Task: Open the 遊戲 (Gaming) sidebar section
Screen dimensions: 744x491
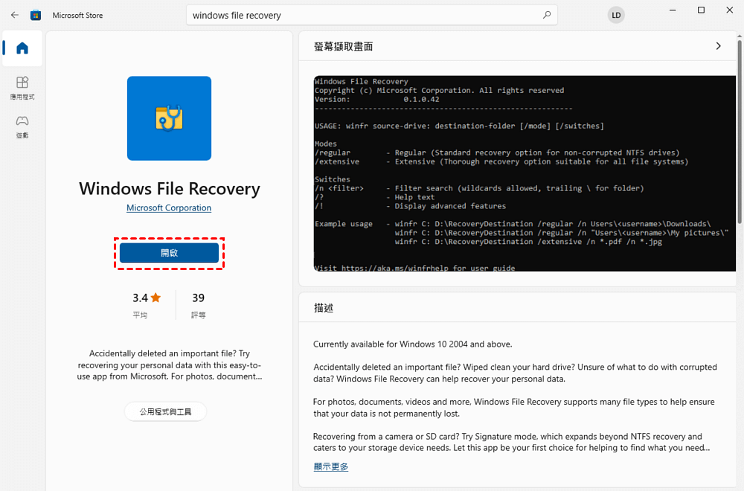Action: coord(22,126)
